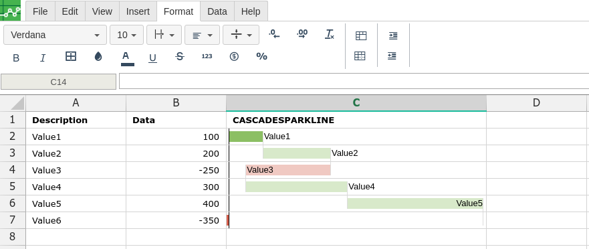Toggle italic text style
This screenshot has height=249, width=589.
pyautogui.click(x=43, y=58)
